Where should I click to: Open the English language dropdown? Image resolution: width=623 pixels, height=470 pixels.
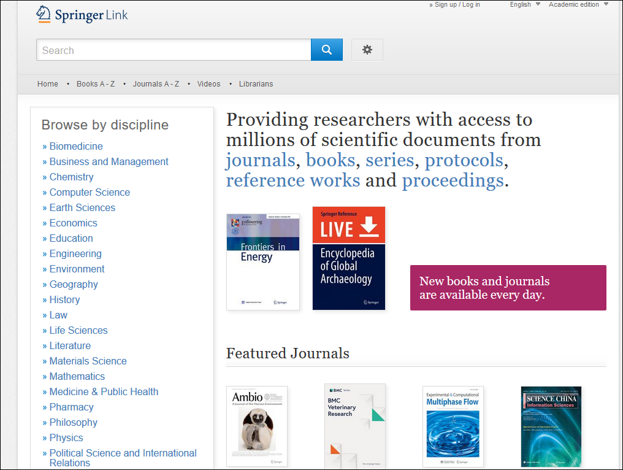(525, 4)
